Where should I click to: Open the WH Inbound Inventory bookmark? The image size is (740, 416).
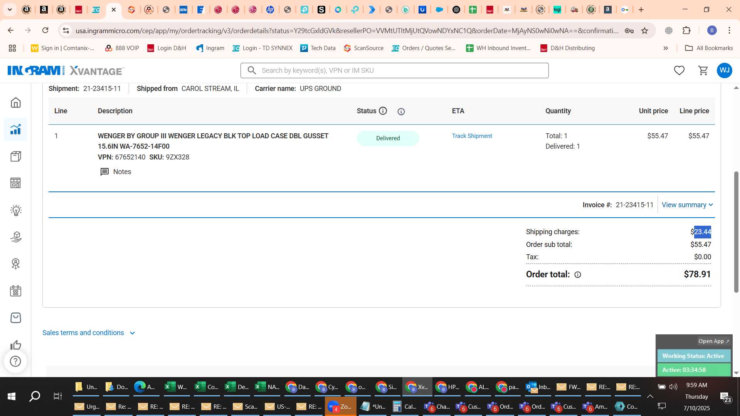(498, 48)
